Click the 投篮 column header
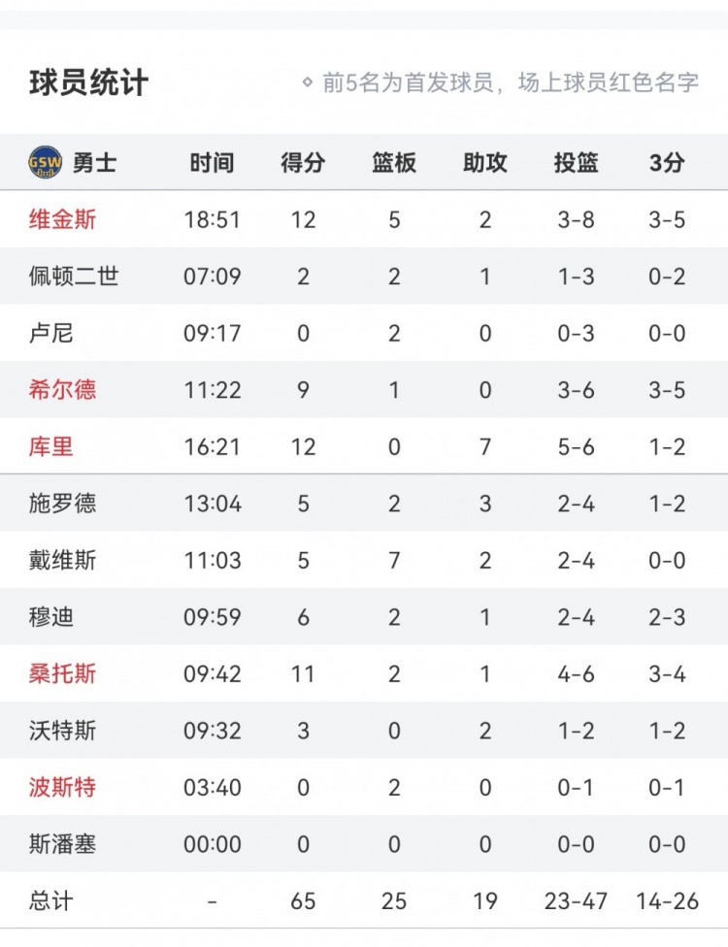Screen dimensions: 728x947 click(577, 163)
